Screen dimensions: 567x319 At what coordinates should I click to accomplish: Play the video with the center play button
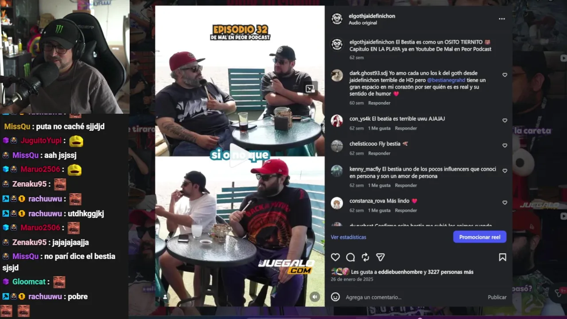(240, 156)
